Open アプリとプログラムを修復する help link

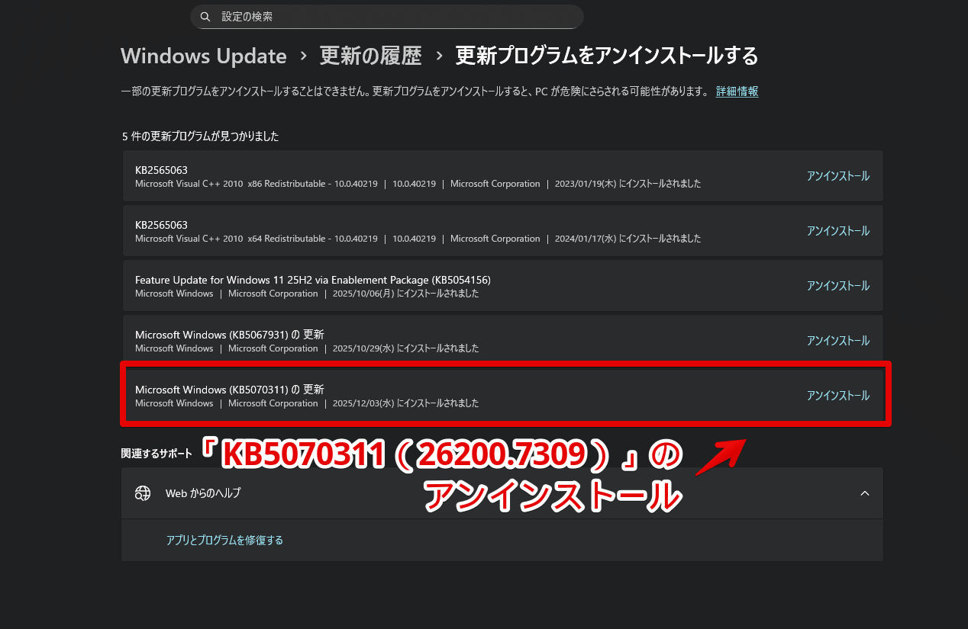[x=224, y=539]
